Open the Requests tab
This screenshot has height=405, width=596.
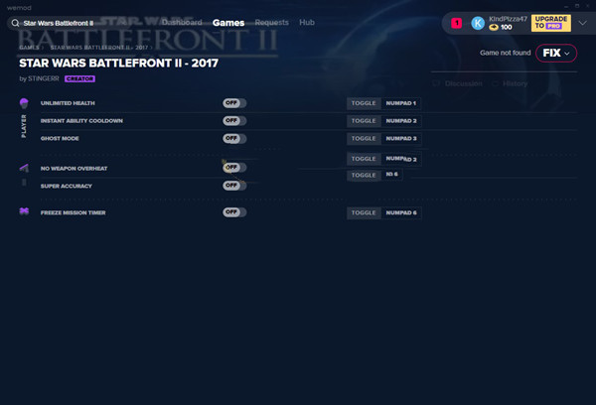[x=272, y=23]
